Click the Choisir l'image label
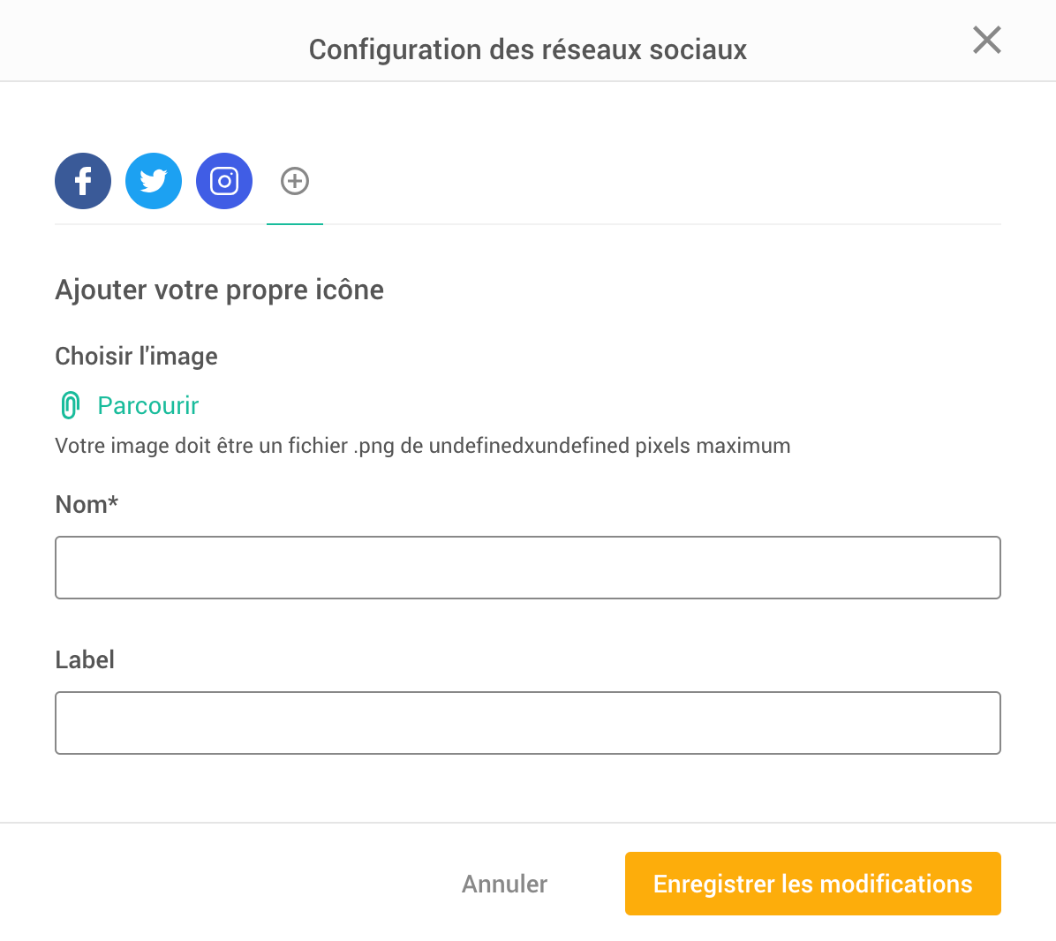This screenshot has width=1056, height=941. point(136,356)
